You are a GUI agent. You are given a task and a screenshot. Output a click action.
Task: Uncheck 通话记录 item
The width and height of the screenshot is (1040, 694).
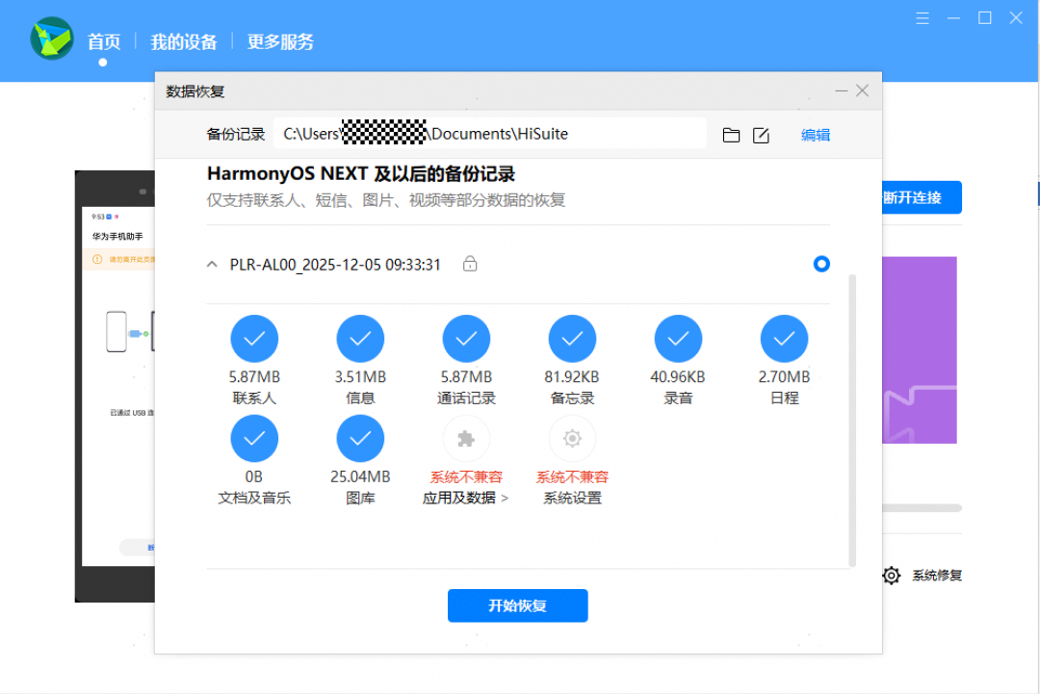coord(466,339)
